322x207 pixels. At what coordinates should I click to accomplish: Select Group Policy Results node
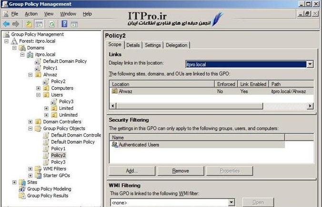[47, 196]
